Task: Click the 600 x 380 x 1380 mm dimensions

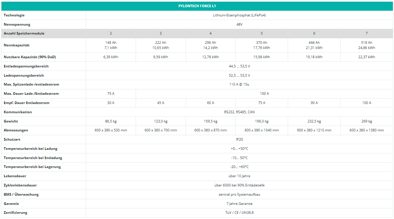Action: pos(367,130)
